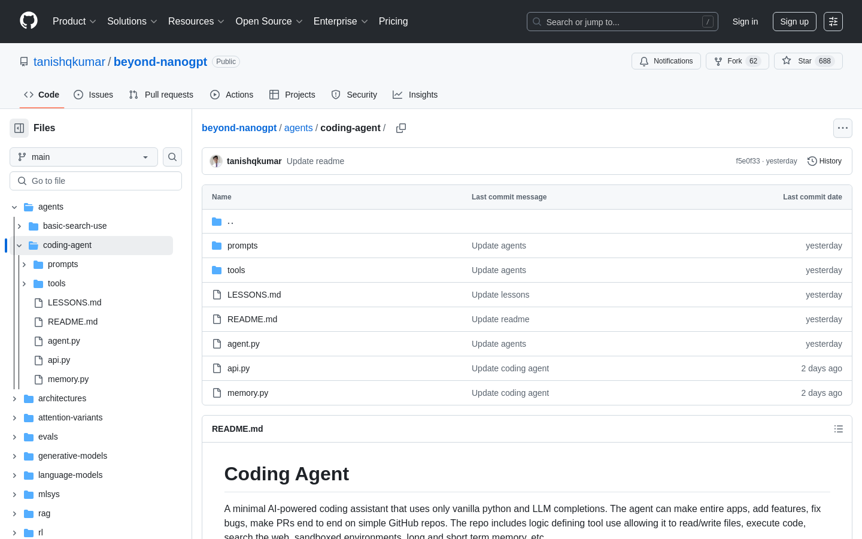
Task: Click the prompts folder icon in the table
Action: tap(217, 246)
